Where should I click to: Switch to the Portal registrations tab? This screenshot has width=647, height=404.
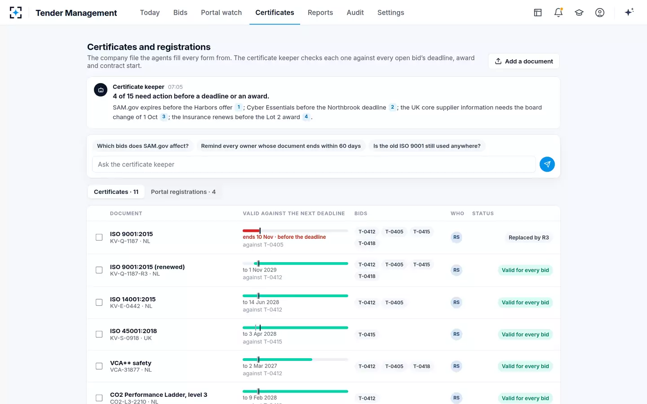click(183, 192)
